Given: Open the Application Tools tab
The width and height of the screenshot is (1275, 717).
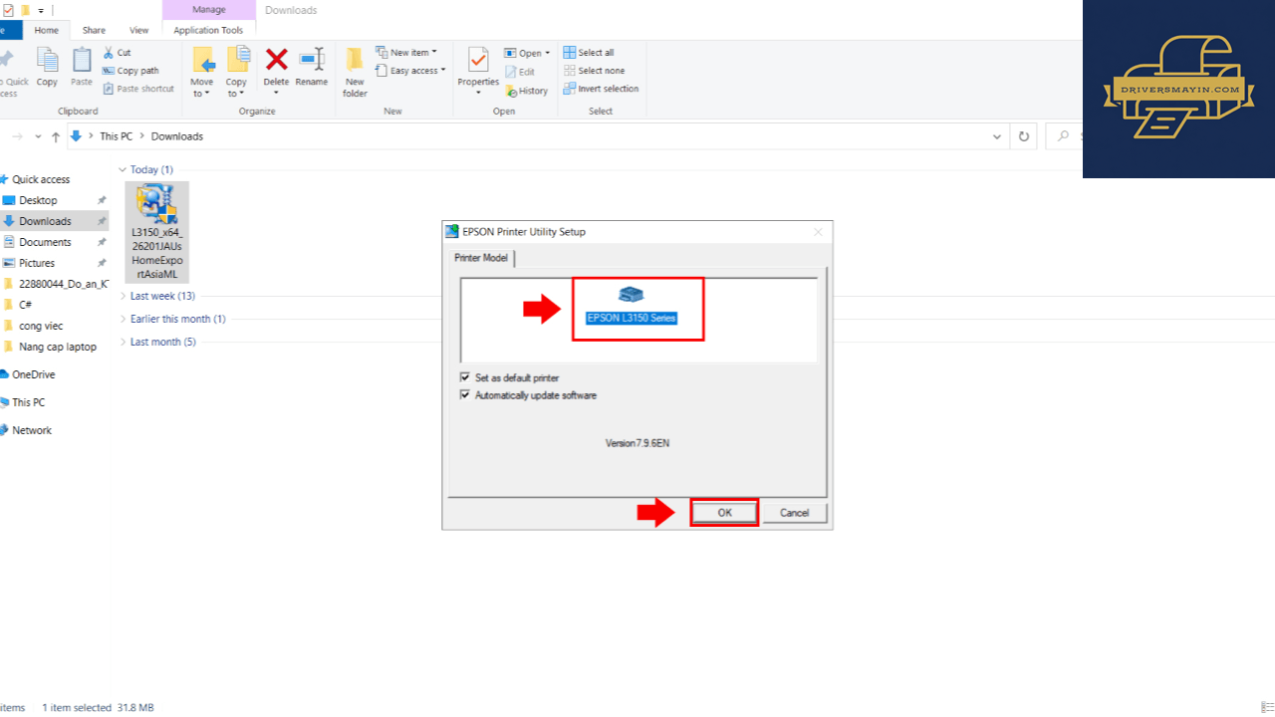Looking at the screenshot, I should [208, 31].
